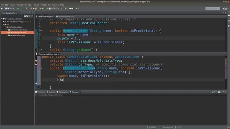Click the green Run toolbar icon
This screenshot has height=129, width=230.
click(22, 9)
